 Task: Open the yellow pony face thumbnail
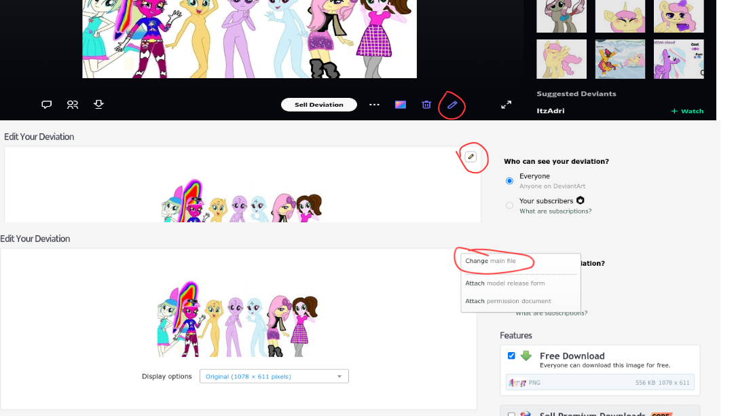pyautogui.click(x=620, y=16)
